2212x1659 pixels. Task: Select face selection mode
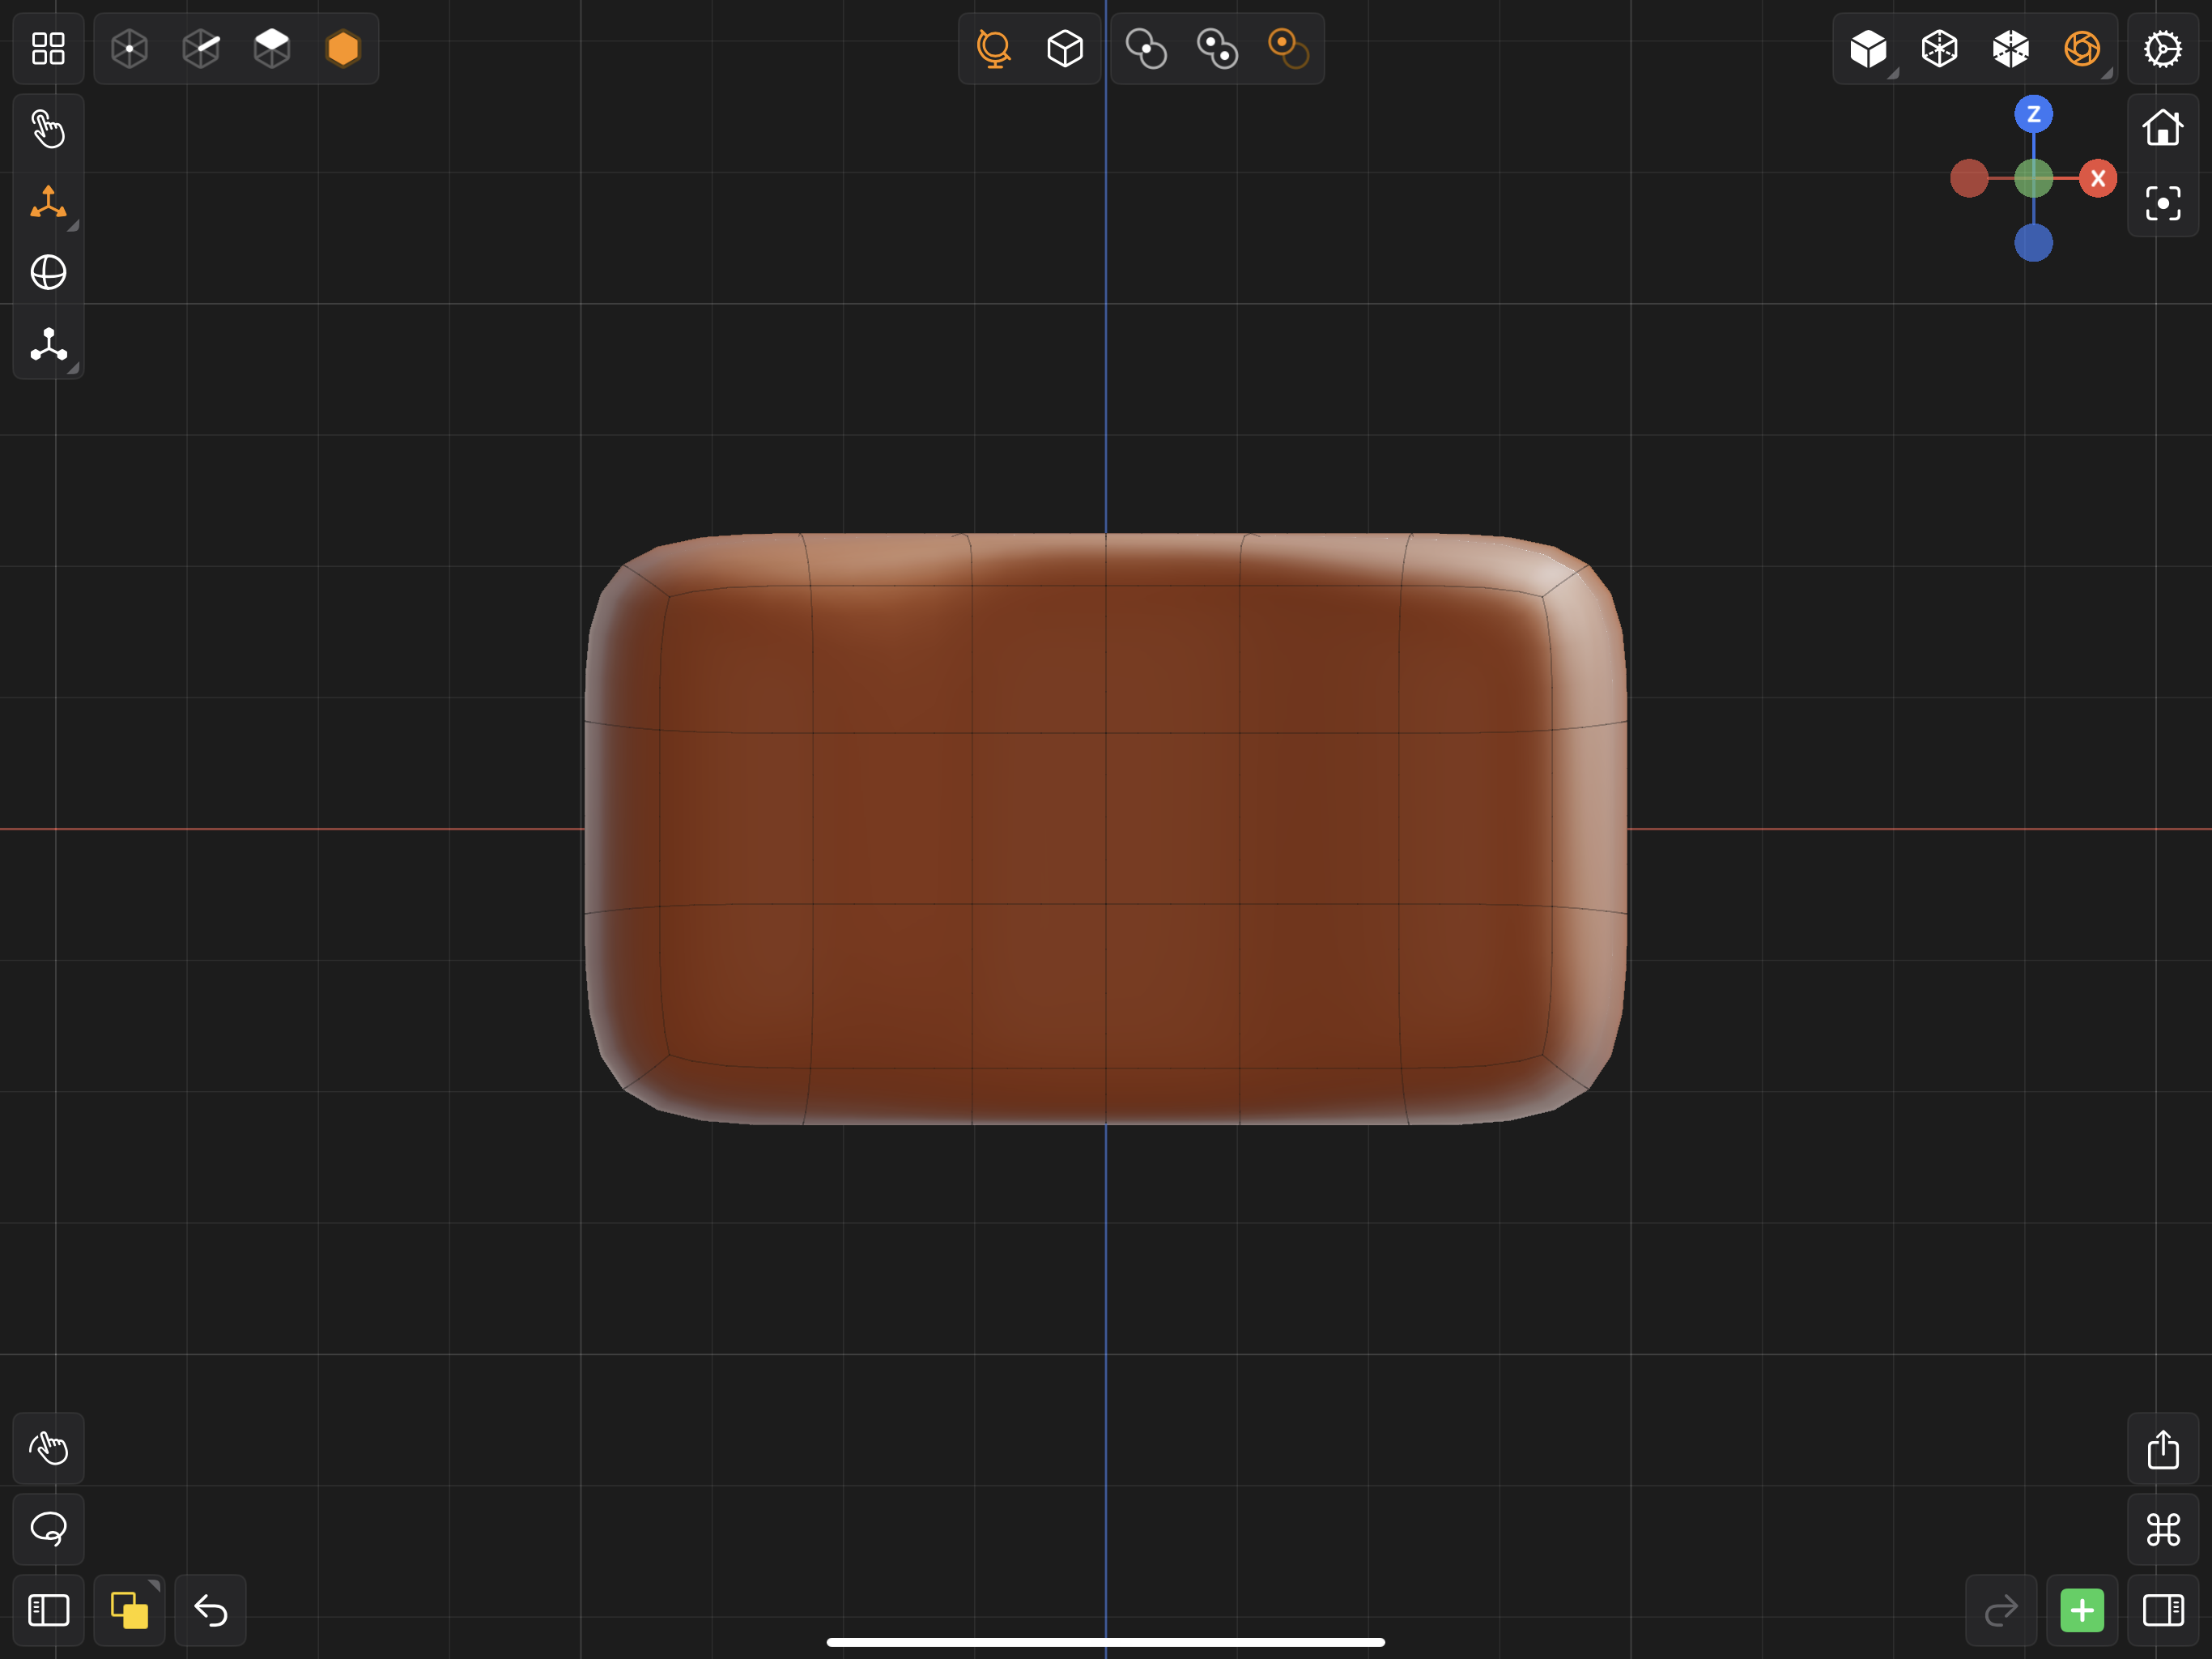(x=272, y=48)
